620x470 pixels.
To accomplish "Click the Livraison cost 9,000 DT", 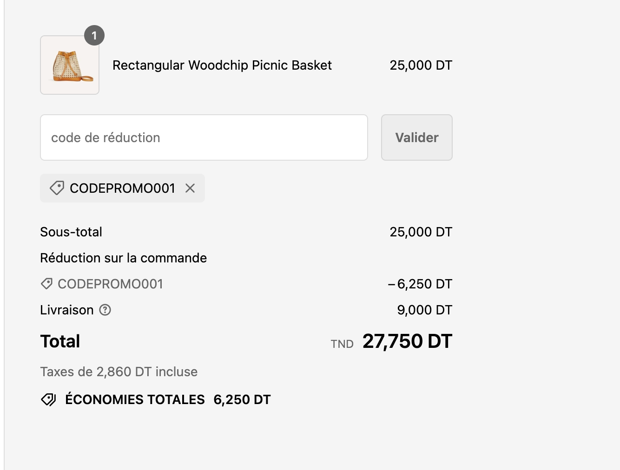I will 424,310.
